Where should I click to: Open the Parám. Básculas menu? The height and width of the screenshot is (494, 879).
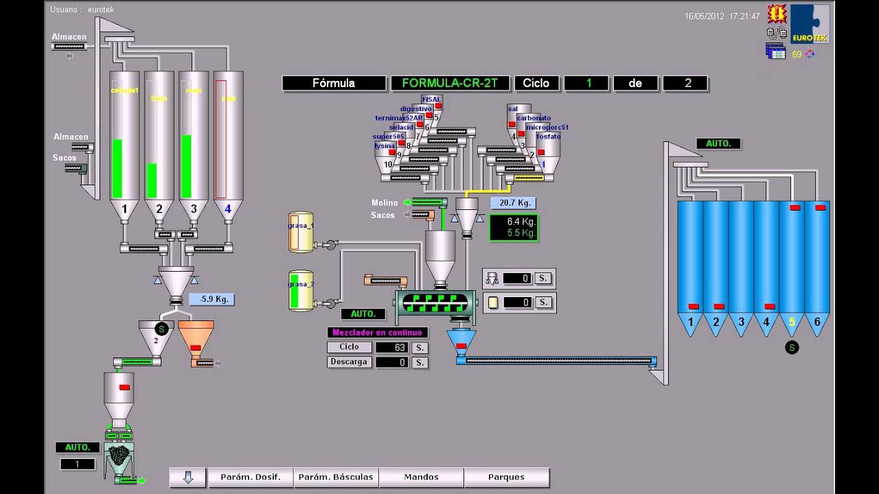(336, 478)
